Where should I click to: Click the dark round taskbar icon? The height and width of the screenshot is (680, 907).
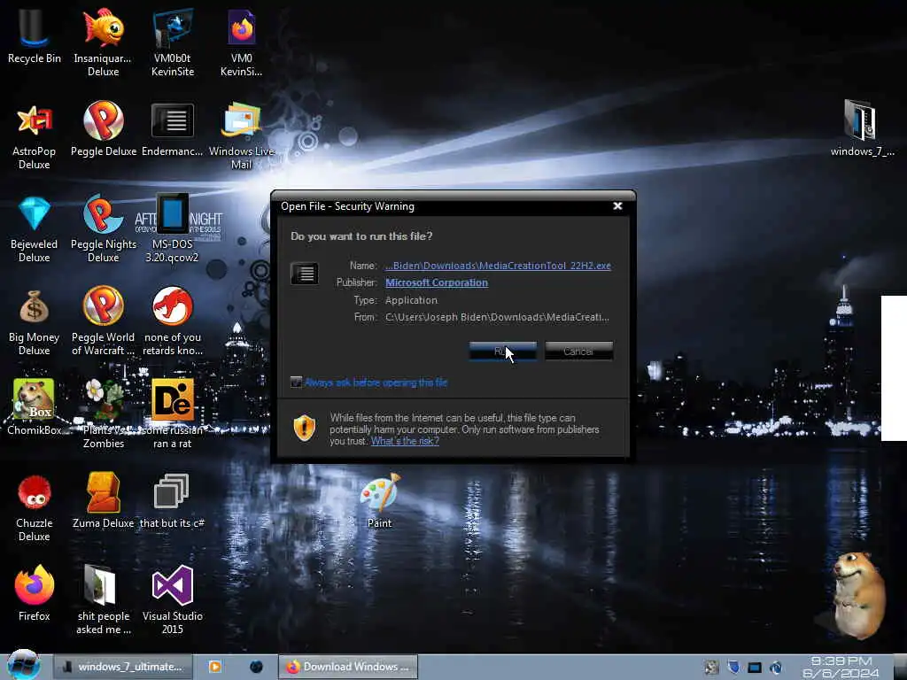(256, 667)
